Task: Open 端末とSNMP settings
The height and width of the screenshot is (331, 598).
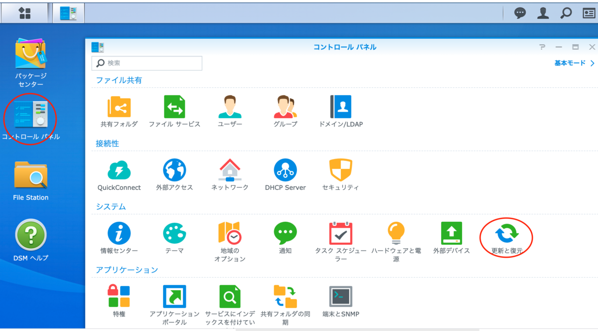Action: pyautogui.click(x=340, y=299)
